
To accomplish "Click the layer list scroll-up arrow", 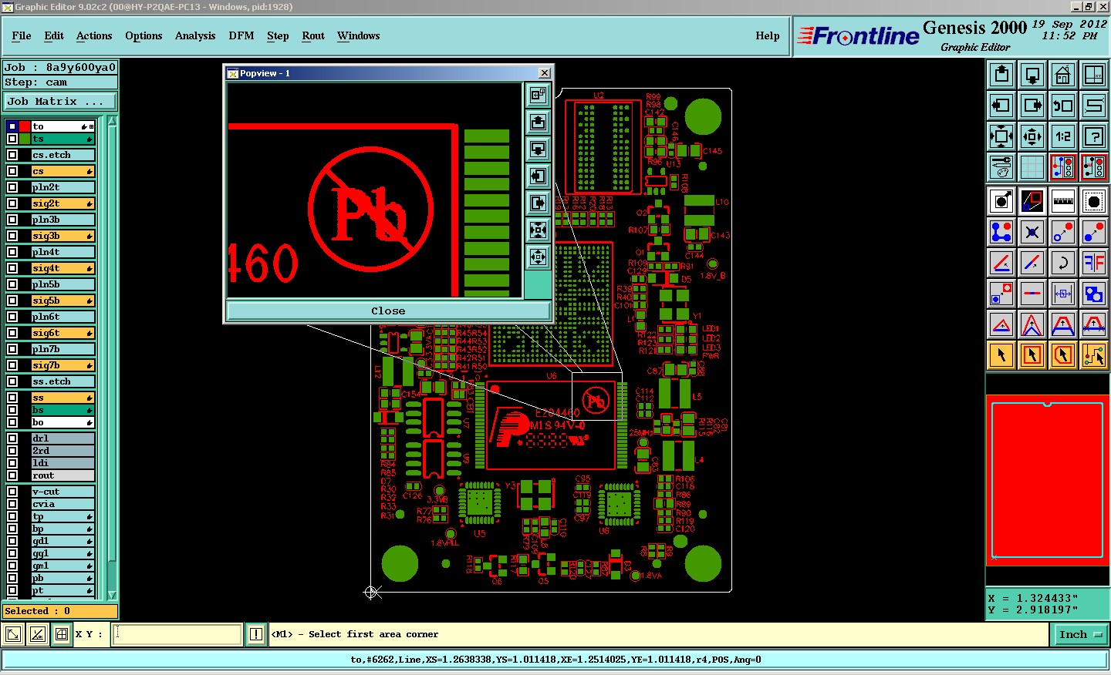I will click(112, 121).
